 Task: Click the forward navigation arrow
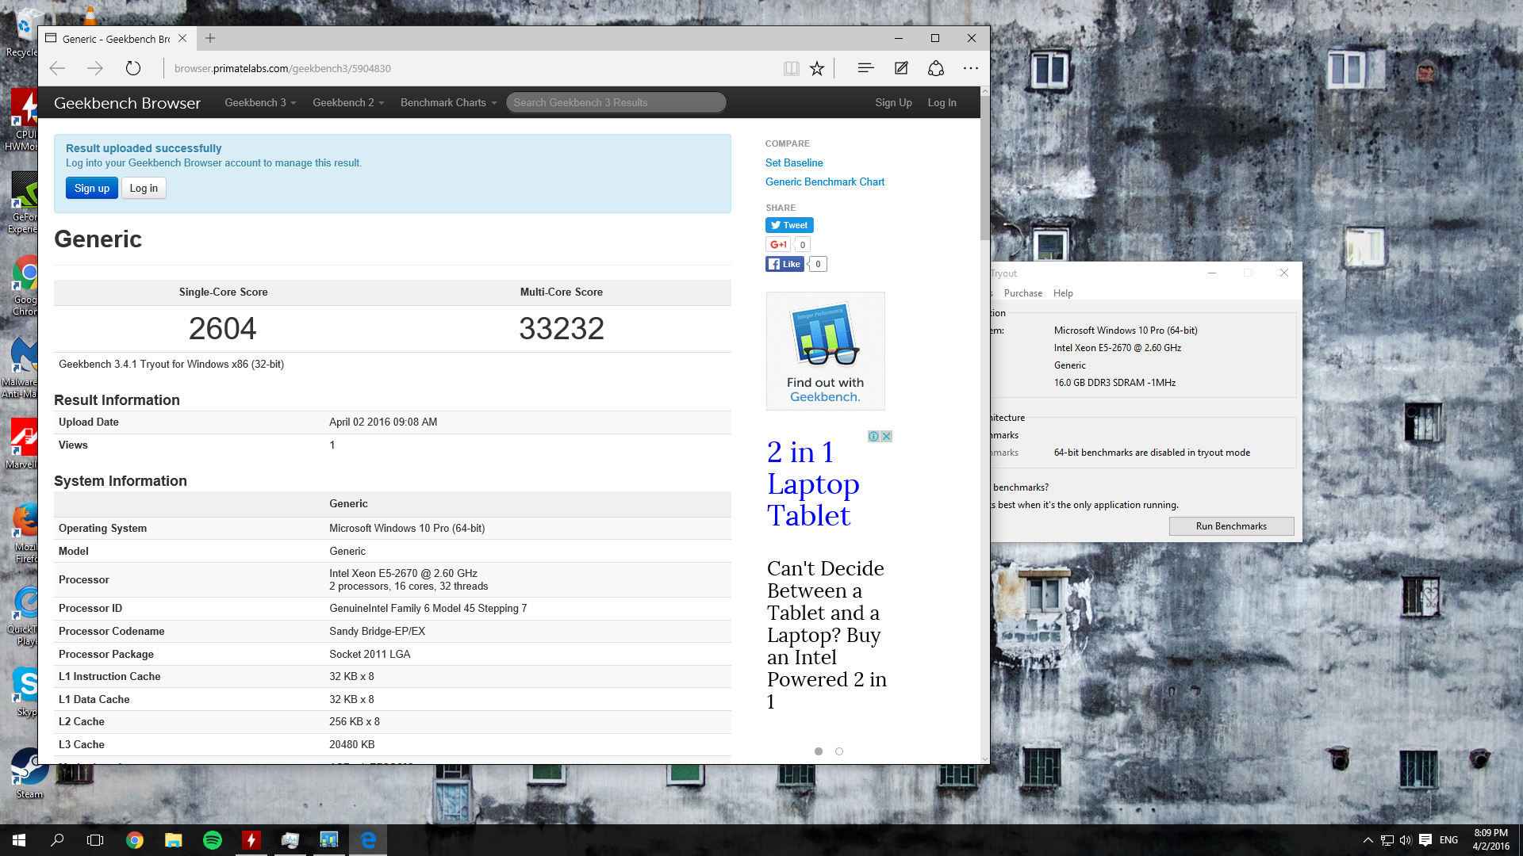click(x=95, y=68)
